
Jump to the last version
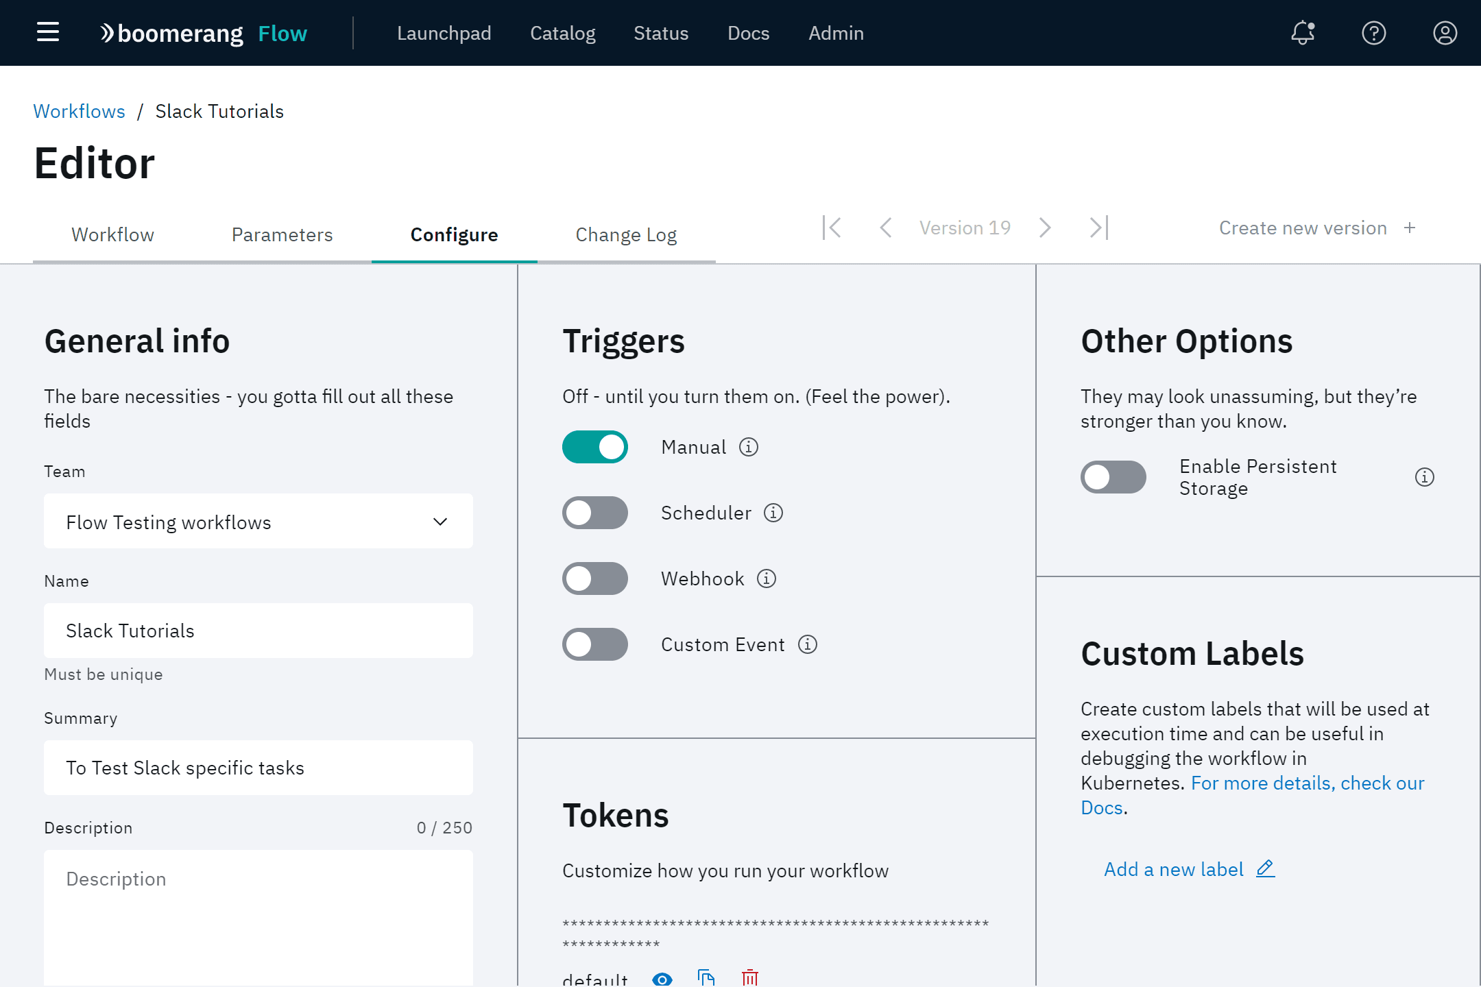[x=1099, y=228]
